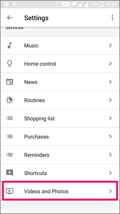The width and height of the screenshot is (120, 214).
Task: Tap the Shopping list bullet icon
Action: [10, 118]
